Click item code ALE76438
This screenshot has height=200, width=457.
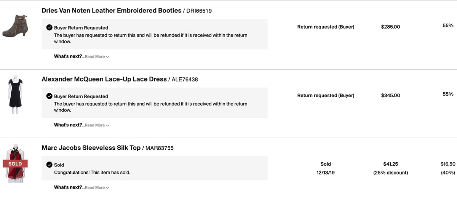[x=185, y=80]
